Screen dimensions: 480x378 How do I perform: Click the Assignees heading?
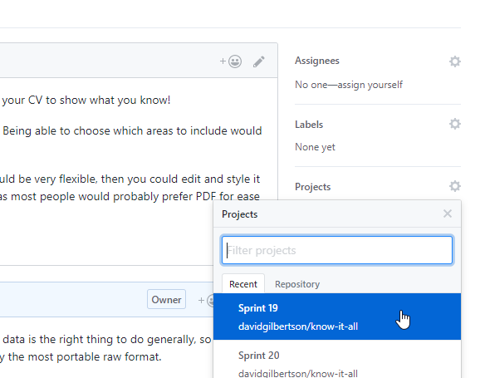[x=317, y=61]
